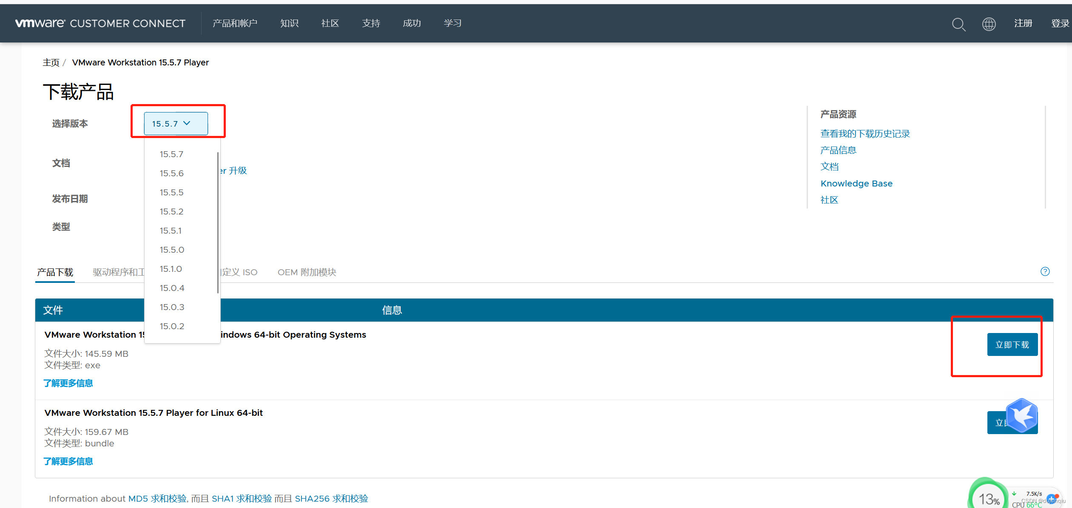This screenshot has height=508, width=1072.
Task: Select version 15.0.3 from the list
Action: coord(172,307)
